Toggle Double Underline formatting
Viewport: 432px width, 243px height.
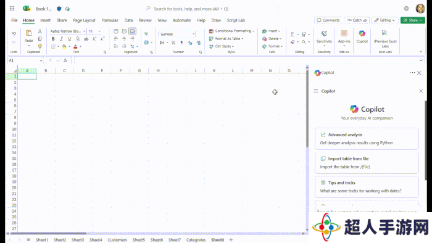pos(78,39)
